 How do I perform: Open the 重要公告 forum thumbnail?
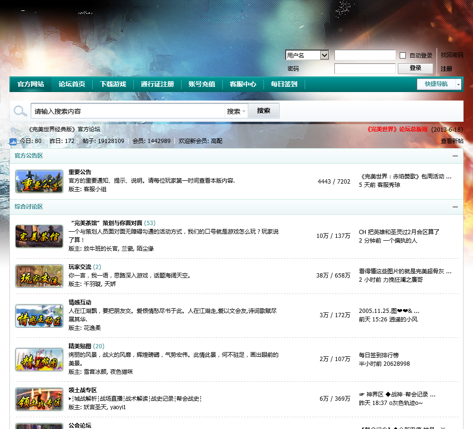[x=39, y=181]
